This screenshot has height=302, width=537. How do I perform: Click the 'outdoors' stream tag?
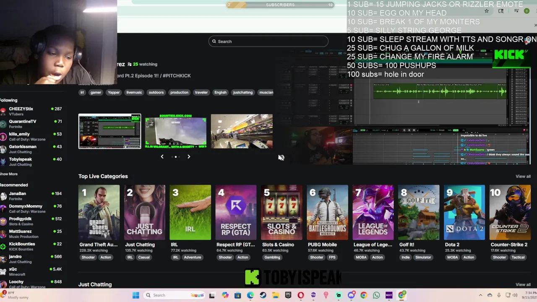click(156, 92)
